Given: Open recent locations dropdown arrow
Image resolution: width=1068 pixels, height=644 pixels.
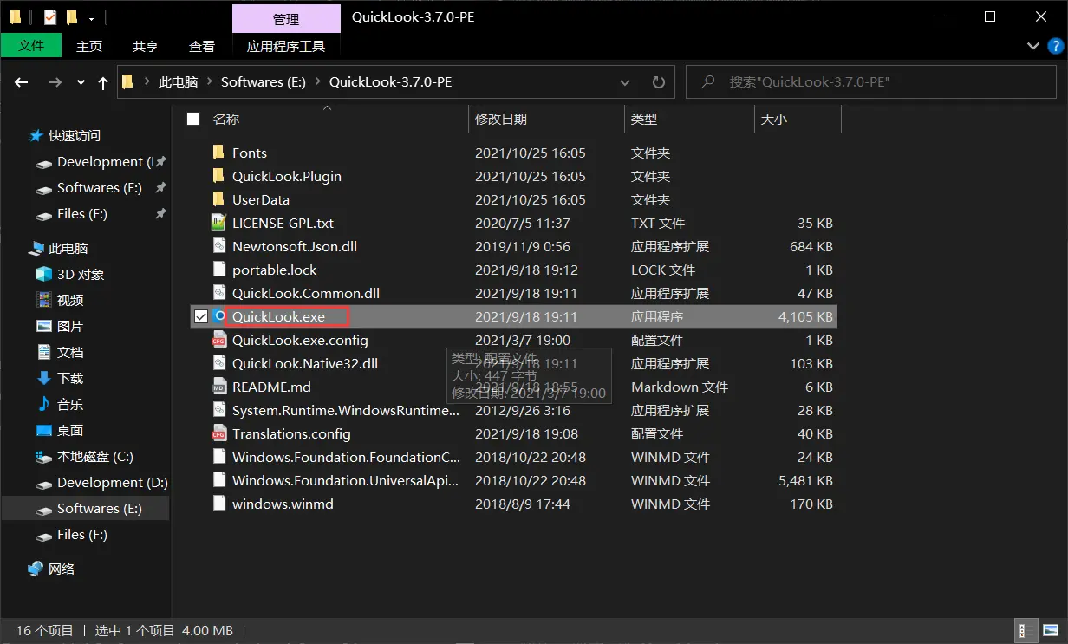Looking at the screenshot, I should [x=81, y=82].
